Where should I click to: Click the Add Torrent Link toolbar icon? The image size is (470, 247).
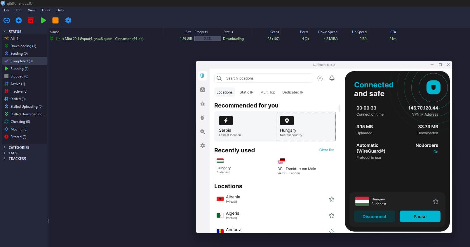[x=7, y=20]
